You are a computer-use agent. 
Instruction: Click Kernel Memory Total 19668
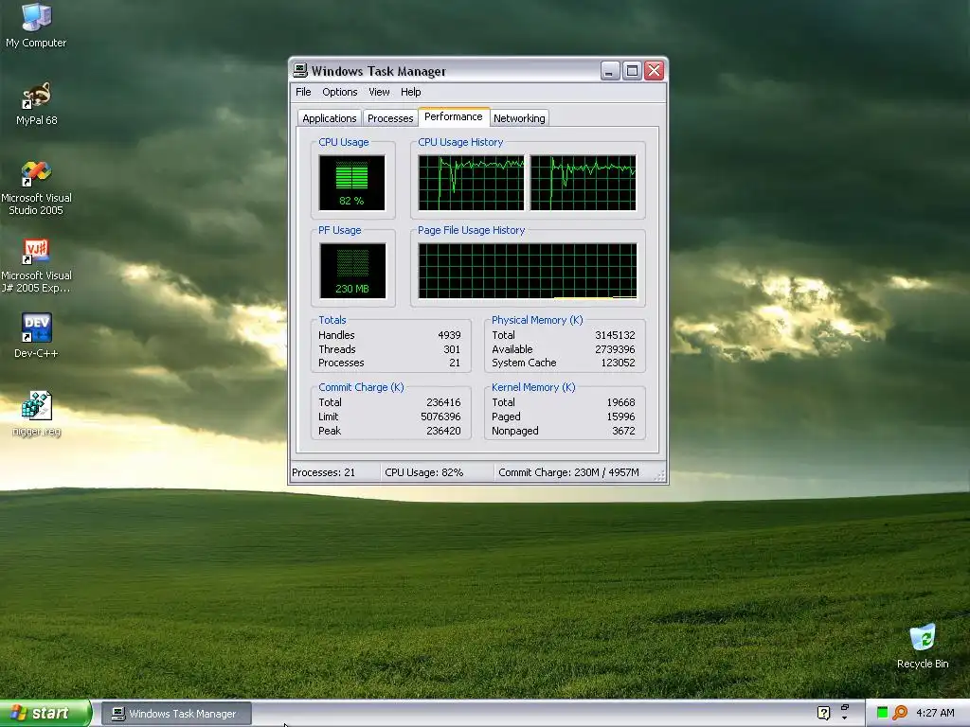[620, 402]
